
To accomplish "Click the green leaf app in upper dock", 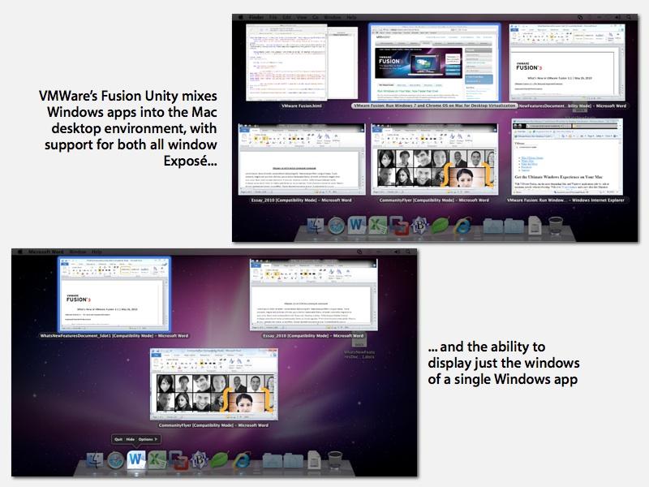I will coord(440,226).
